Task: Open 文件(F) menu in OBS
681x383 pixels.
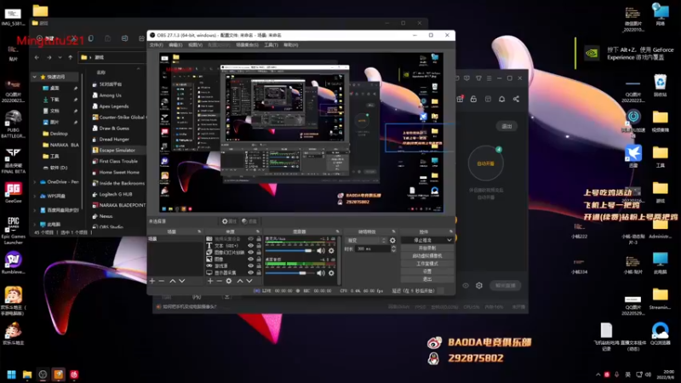Action: (156, 45)
